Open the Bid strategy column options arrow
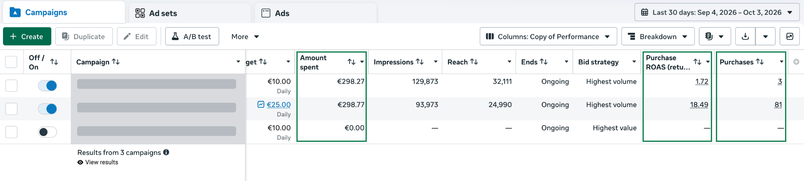The width and height of the screenshot is (804, 181). [x=634, y=62]
